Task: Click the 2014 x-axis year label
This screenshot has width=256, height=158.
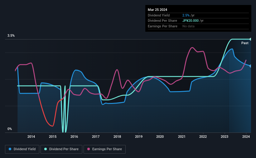Action: tap(31, 137)
